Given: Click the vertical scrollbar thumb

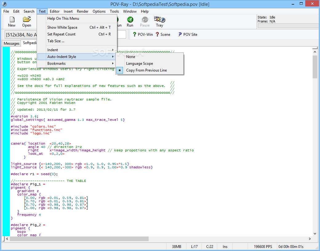Looking at the screenshot, I should tap(315, 67).
